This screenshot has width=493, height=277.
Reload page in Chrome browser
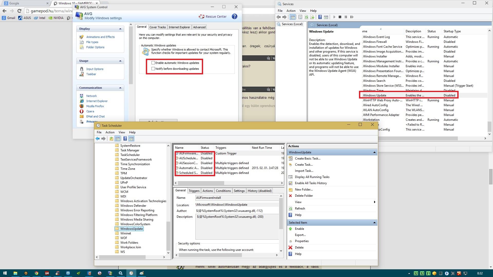[19, 11]
